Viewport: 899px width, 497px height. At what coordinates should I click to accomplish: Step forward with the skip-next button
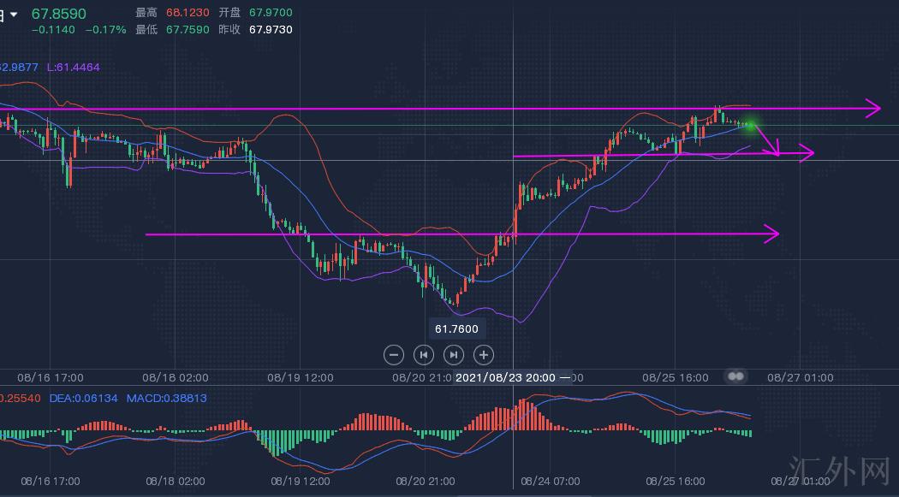click(x=454, y=354)
